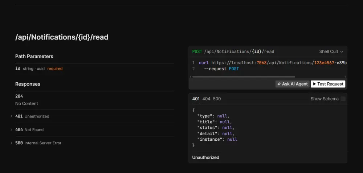Image resolution: width=363 pixels, height=173 pixels.
Task: Click the "type": null line in the response
Action: (213, 116)
